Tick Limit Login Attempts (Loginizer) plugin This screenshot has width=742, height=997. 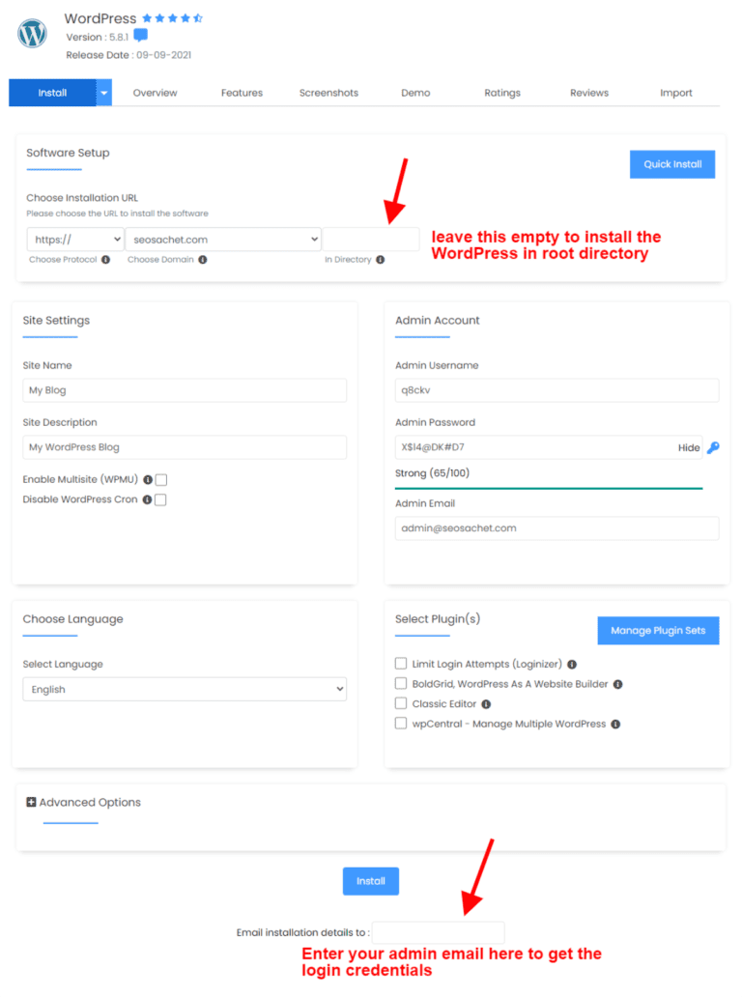pyautogui.click(x=401, y=663)
